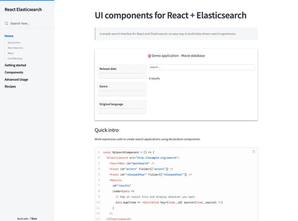Select Home in the sidebar

(x=9, y=36)
